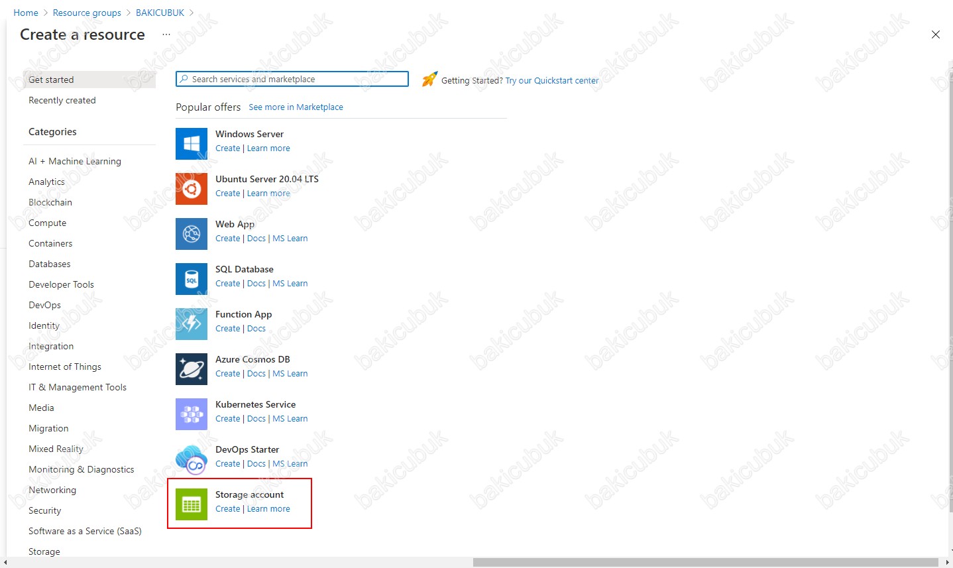Select the Mixed Reality category

56,449
